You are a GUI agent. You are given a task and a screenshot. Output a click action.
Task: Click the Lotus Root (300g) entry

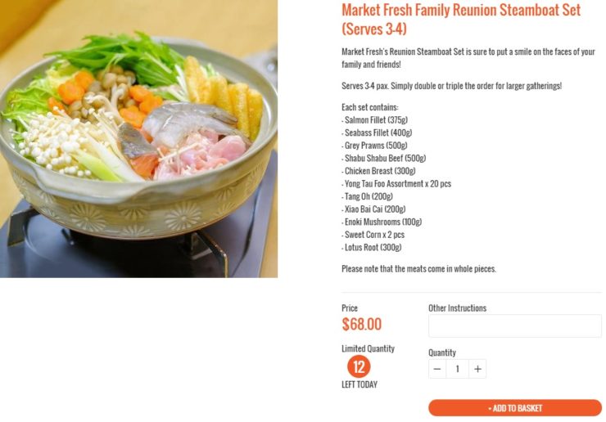click(x=372, y=248)
